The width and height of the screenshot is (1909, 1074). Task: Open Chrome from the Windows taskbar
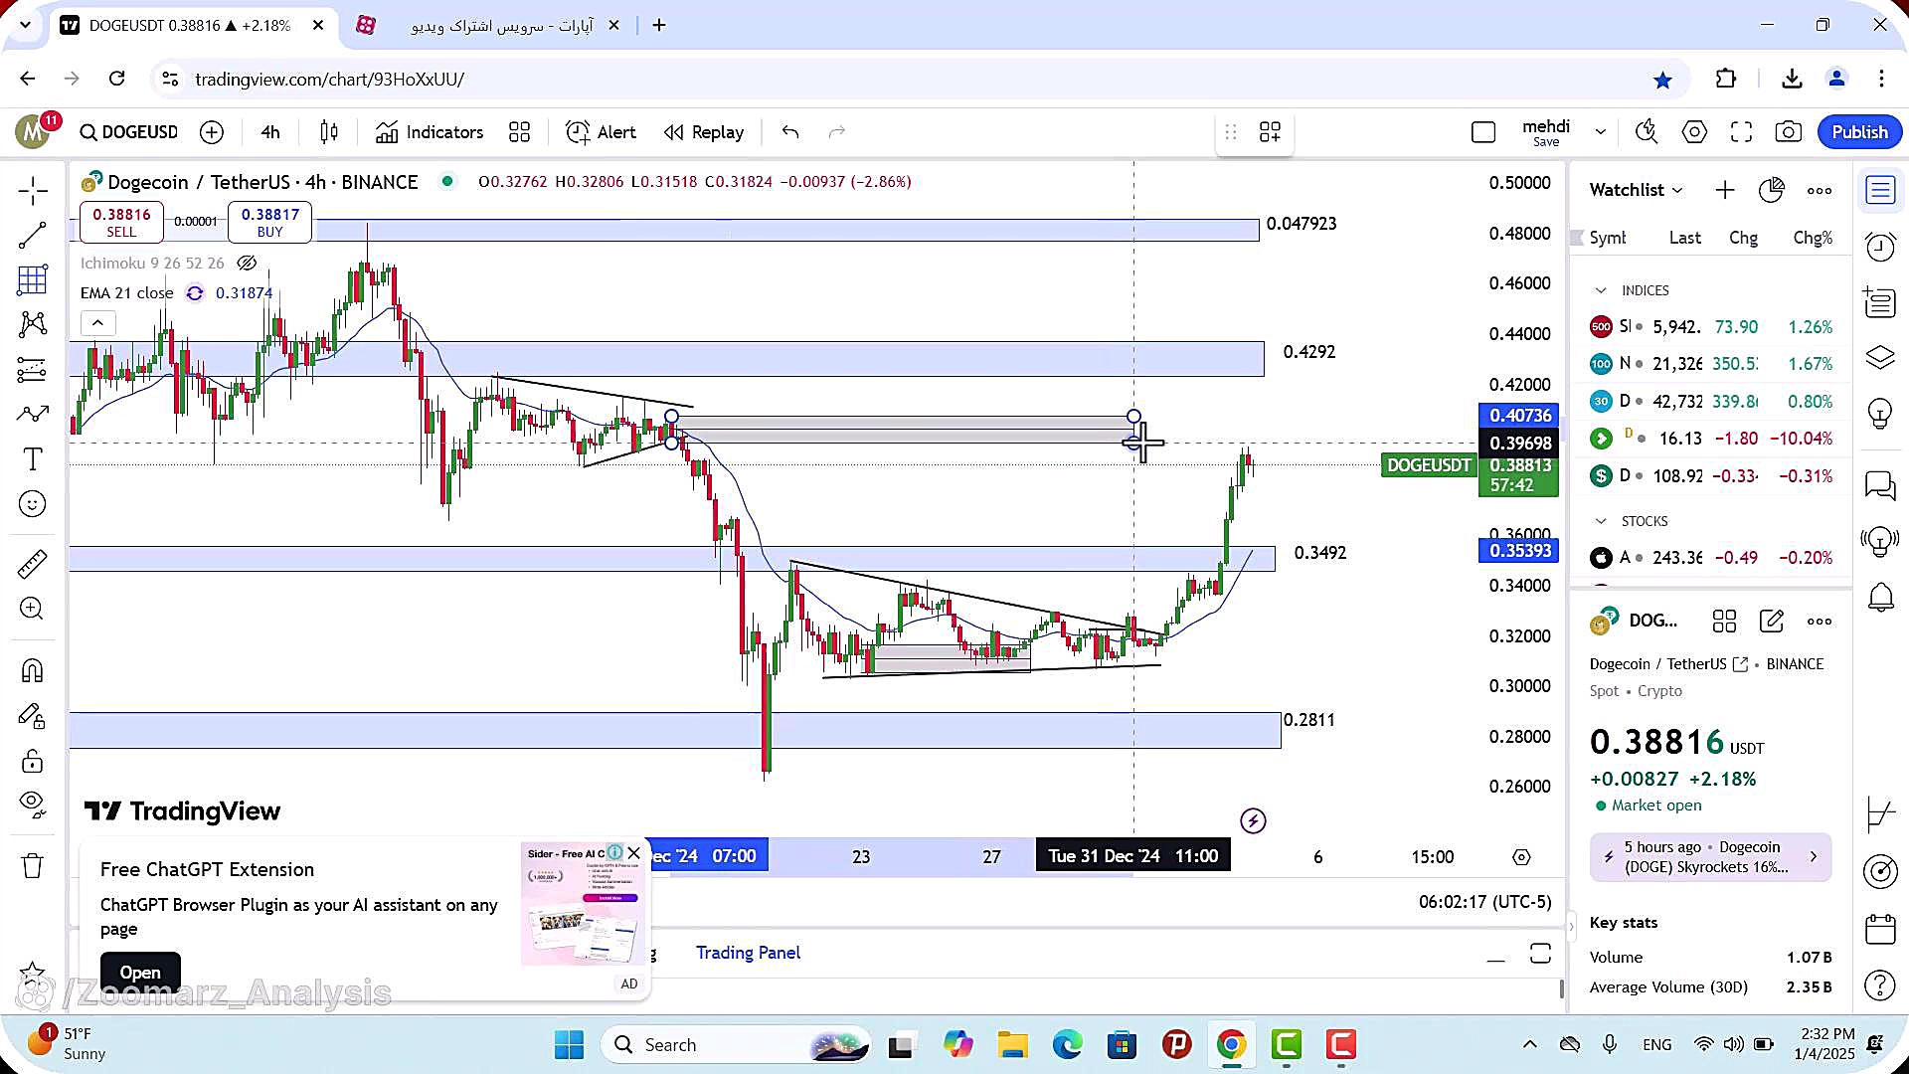pyautogui.click(x=1231, y=1045)
